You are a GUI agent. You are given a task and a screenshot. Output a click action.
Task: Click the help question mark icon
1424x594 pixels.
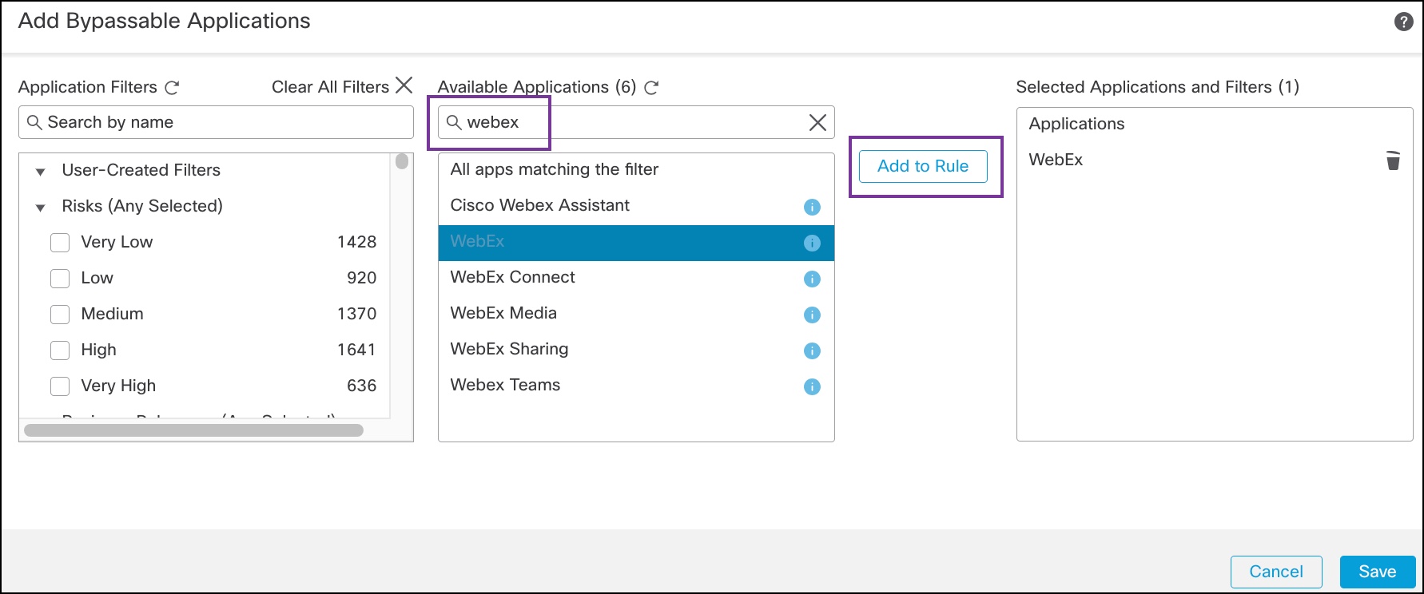coord(1403,22)
